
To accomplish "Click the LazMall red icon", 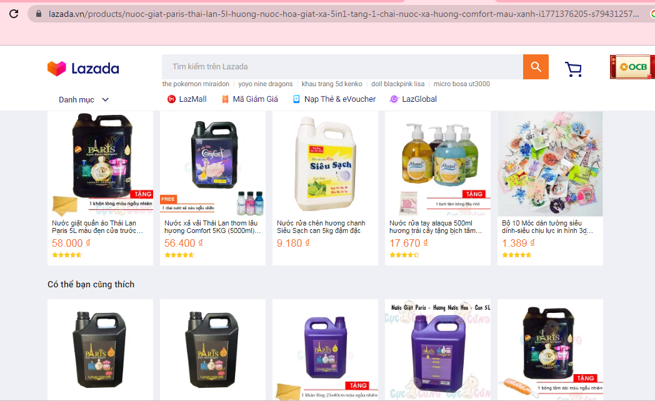I will [x=171, y=99].
